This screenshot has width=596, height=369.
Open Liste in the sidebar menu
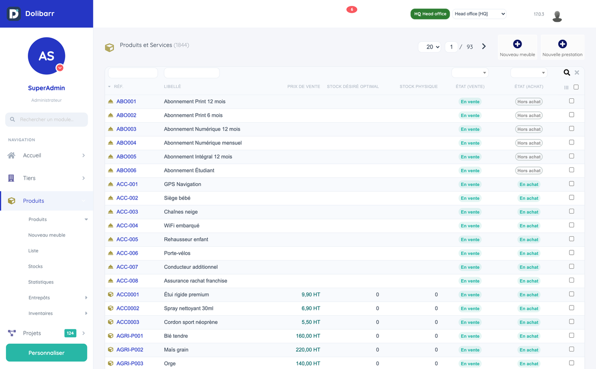click(x=33, y=251)
